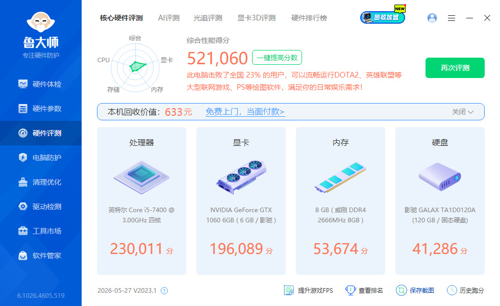Switch to 硬件排行榜 tab

309,18
